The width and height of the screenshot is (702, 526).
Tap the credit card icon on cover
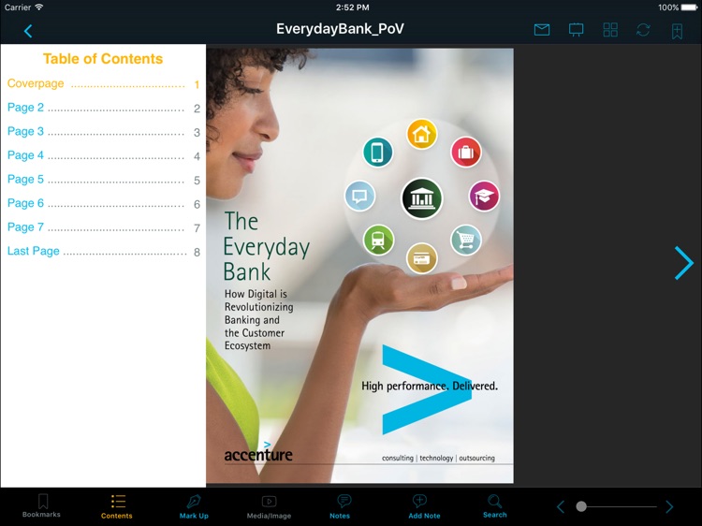(x=421, y=258)
